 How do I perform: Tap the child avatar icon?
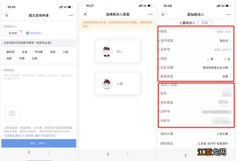(107, 84)
